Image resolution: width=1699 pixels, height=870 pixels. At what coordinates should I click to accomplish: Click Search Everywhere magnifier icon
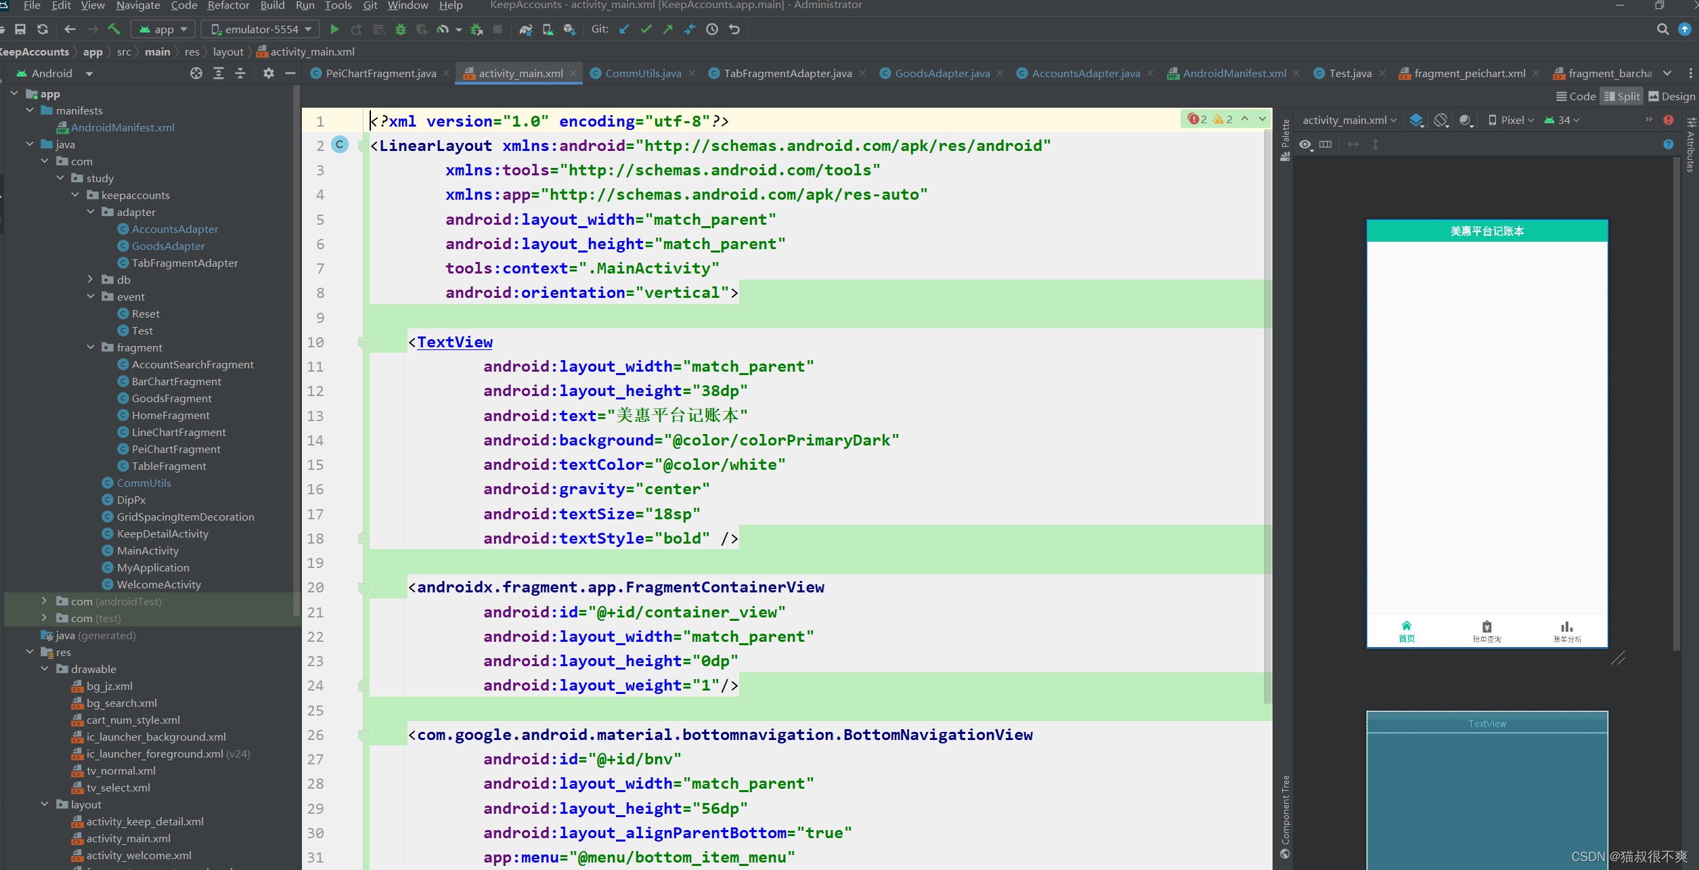(1662, 29)
